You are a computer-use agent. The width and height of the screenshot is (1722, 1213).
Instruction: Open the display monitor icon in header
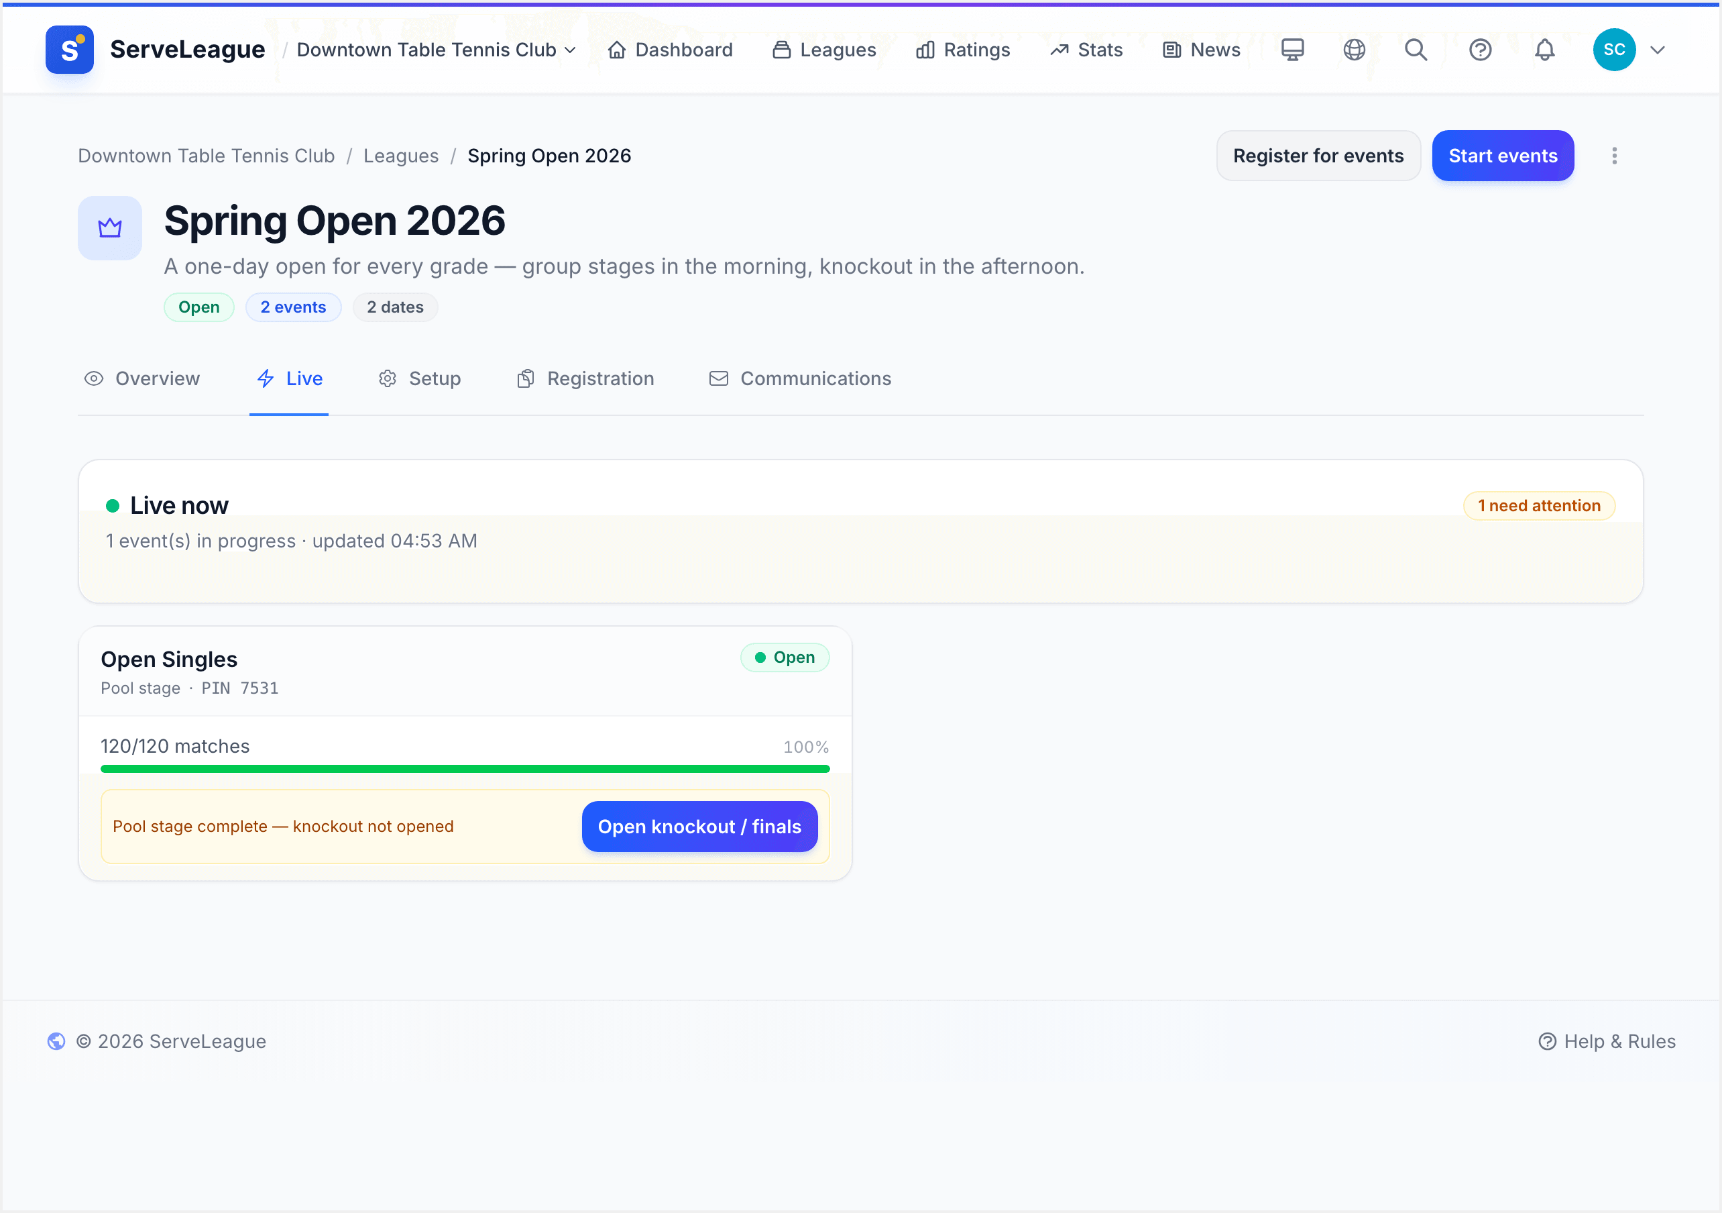(1292, 50)
